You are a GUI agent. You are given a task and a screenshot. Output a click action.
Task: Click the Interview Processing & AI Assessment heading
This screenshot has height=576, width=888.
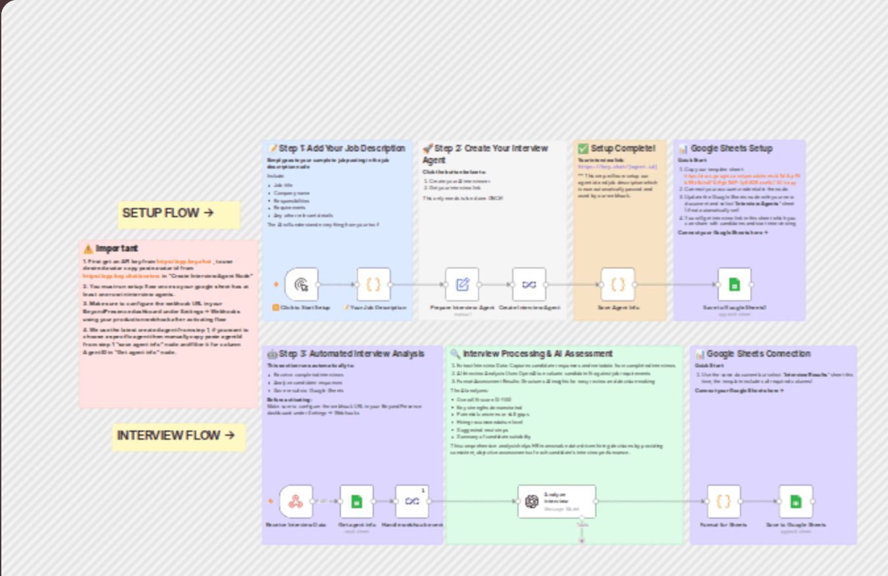(532, 353)
